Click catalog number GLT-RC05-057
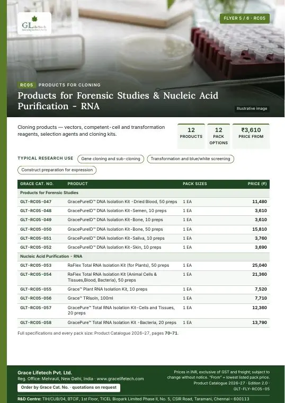Viewport: 285px width, 403px height. pyautogui.click(x=35, y=308)
